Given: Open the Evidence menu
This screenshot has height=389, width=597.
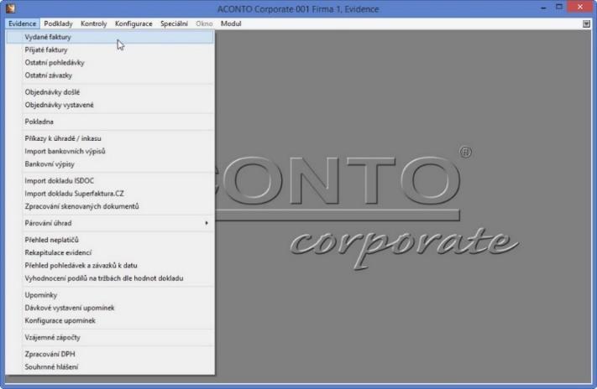Looking at the screenshot, I should click(x=22, y=23).
